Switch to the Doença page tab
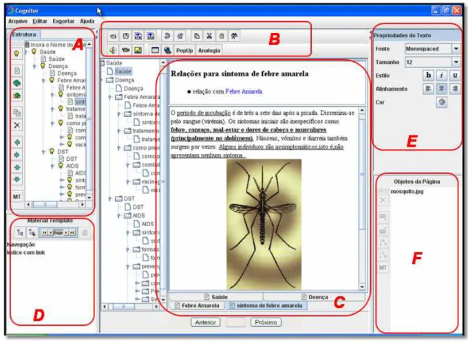Screen dimensions: 468x345 coord(315,297)
